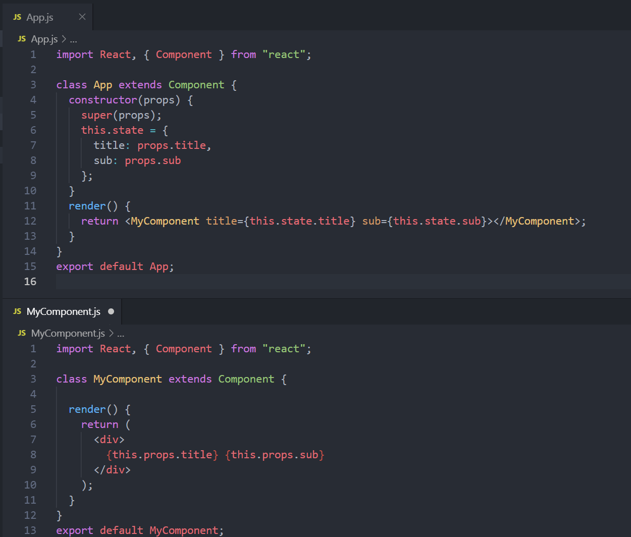Click 'this.state = {' line in App.js
This screenshot has width=631, height=537.
(x=125, y=130)
